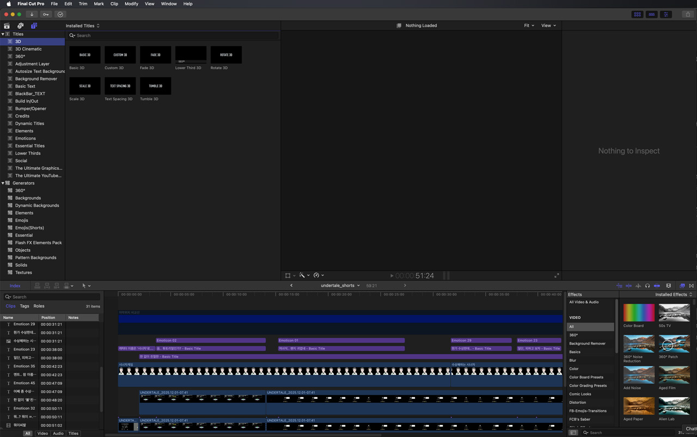697x437 pixels.
Task: Click the viewer fullscreen arrows icon
Action: pos(557,276)
